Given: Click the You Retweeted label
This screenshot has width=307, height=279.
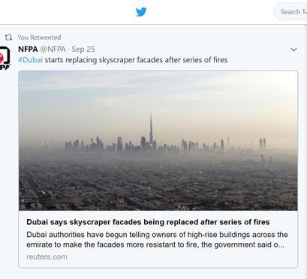Looking at the screenshot, I should click(39, 37).
